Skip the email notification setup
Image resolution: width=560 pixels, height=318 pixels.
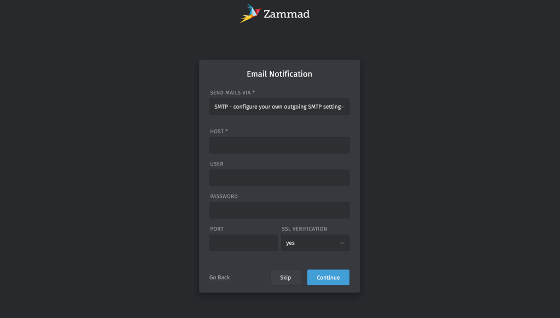(285, 277)
